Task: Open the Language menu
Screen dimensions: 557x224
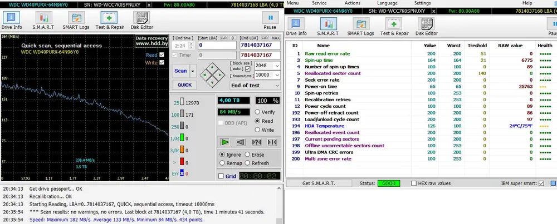Action: coord(387,3)
